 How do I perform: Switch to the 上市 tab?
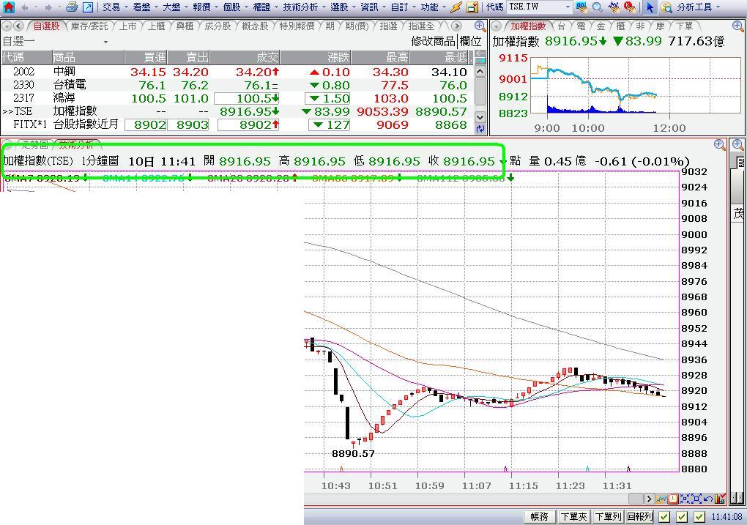(127, 26)
